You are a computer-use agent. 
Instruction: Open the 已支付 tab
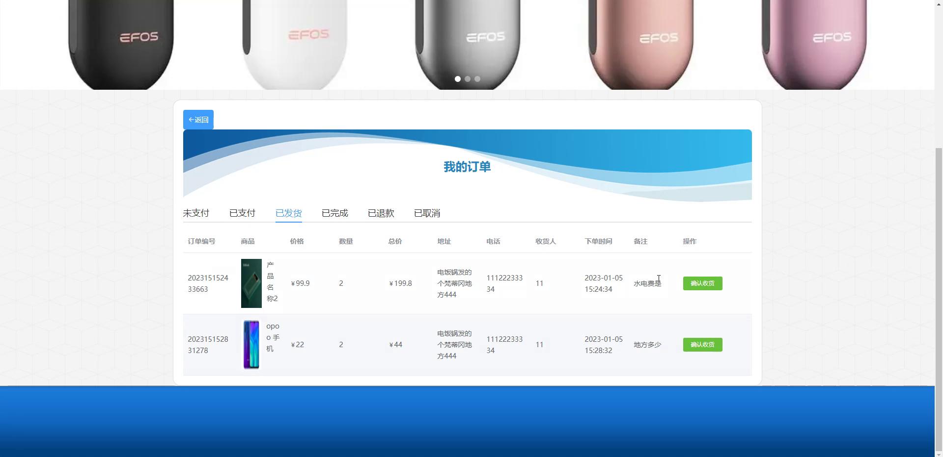click(242, 213)
